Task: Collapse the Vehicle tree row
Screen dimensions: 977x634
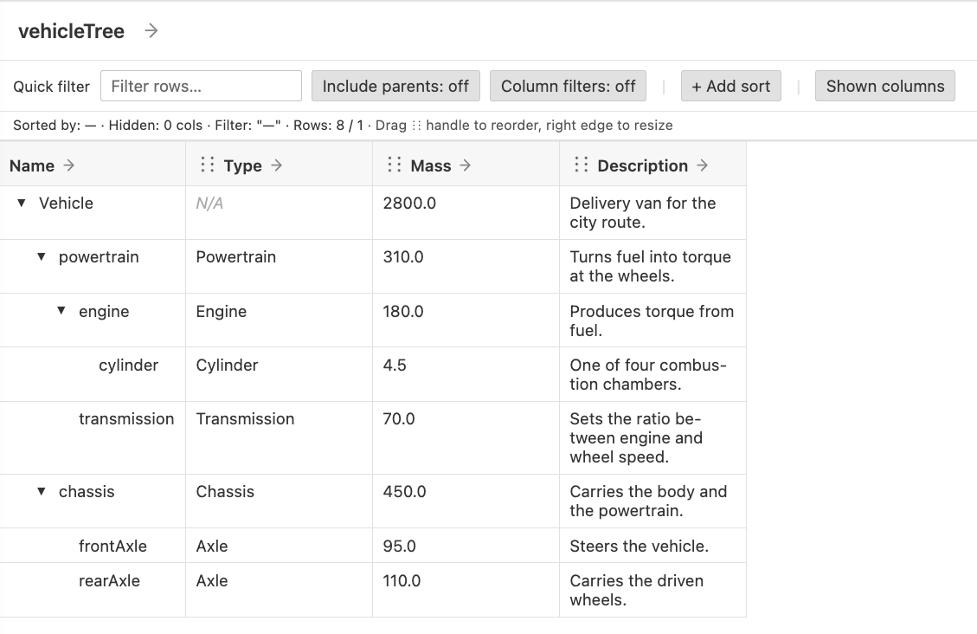Action: point(21,203)
